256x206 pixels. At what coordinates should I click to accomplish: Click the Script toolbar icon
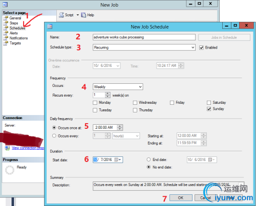click(61, 15)
